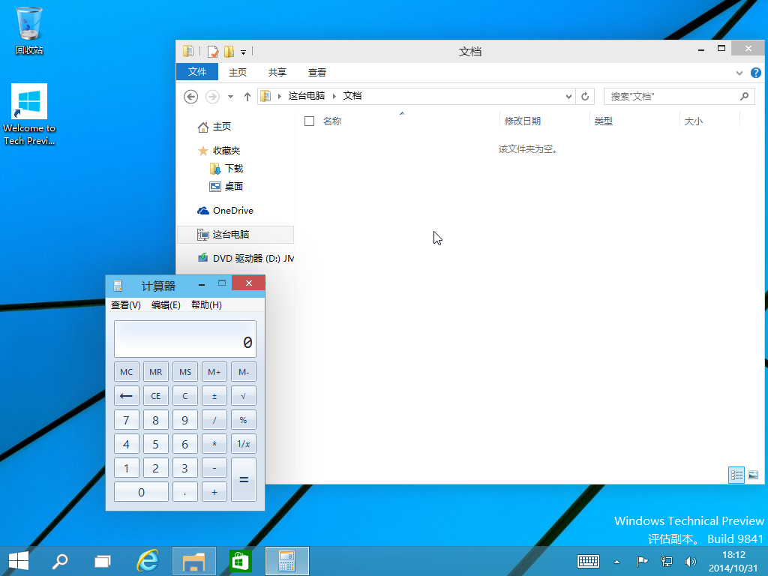Open Calculator 查看(V) menu
This screenshot has width=768, height=576.
[x=126, y=305]
